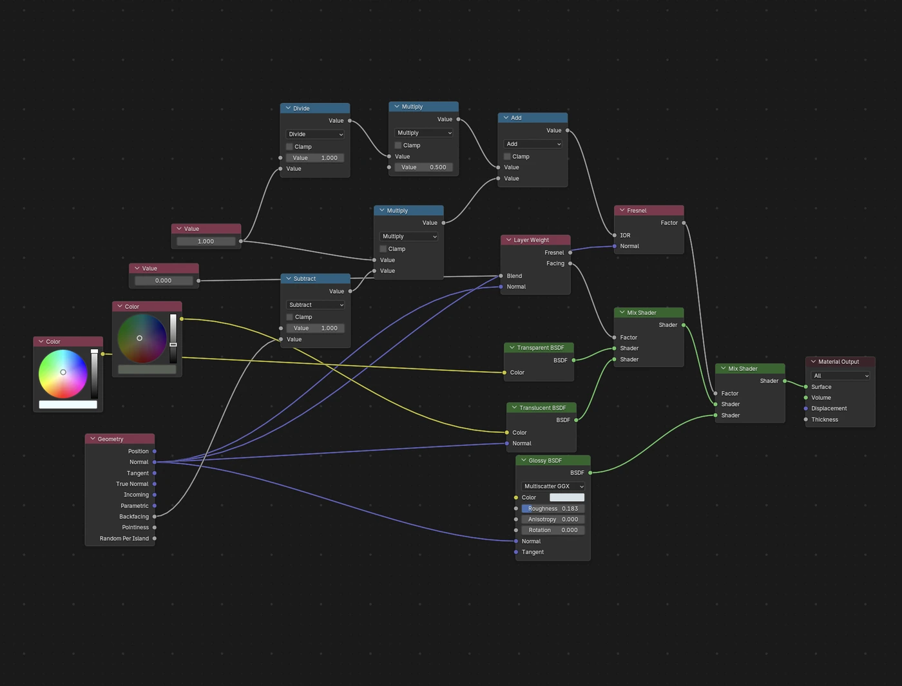The image size is (902, 686).
Task: Collapse the Material Output node chevron
Action: 813,361
